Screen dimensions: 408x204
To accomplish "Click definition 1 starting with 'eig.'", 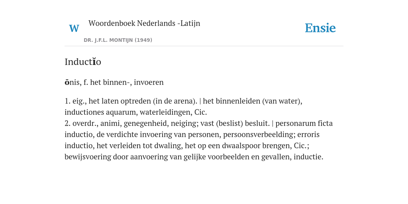I will (x=183, y=106).
